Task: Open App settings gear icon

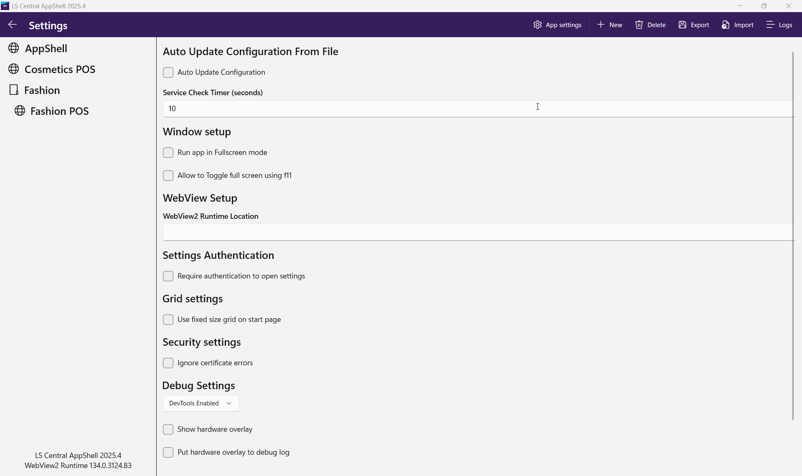Action: point(537,25)
